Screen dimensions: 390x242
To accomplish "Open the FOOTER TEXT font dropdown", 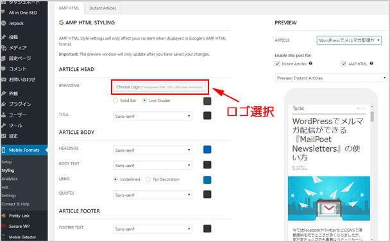I will point(153,229).
